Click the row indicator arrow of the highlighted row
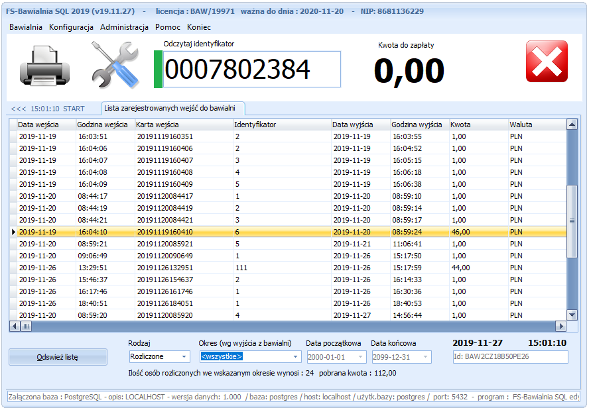The image size is (589, 410). tap(13, 232)
